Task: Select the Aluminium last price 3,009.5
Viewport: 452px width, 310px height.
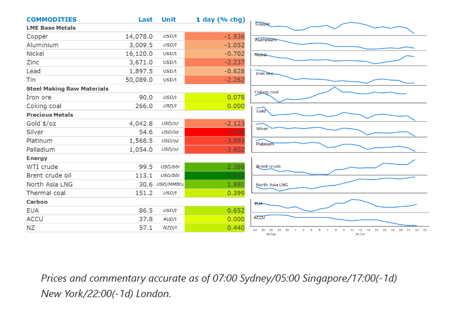Action: [141, 45]
